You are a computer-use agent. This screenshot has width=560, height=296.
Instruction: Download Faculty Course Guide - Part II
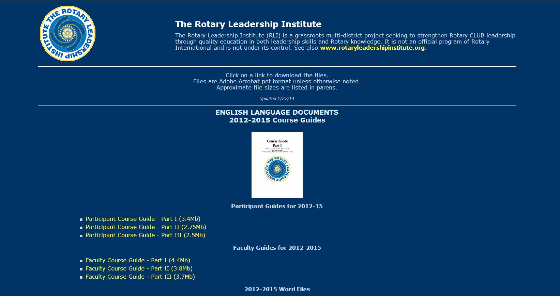pos(139,268)
